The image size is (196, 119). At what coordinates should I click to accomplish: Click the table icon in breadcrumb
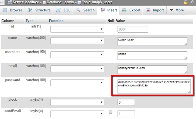tap(79, 2)
